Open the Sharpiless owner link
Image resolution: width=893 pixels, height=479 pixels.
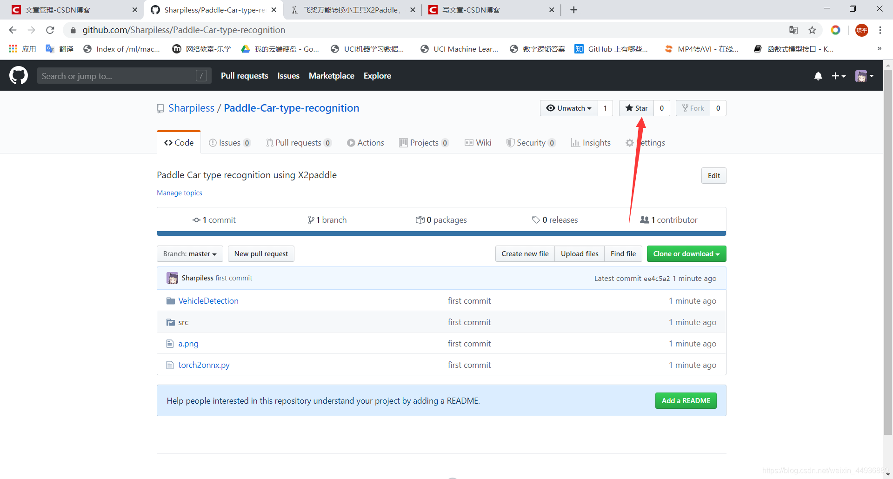[x=191, y=108]
